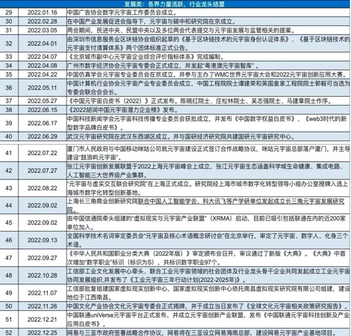The image size is (351, 336).
Task: Click text about 中国科技新闻学会元宇宙科技传播专业委员会
Action: 207,123
